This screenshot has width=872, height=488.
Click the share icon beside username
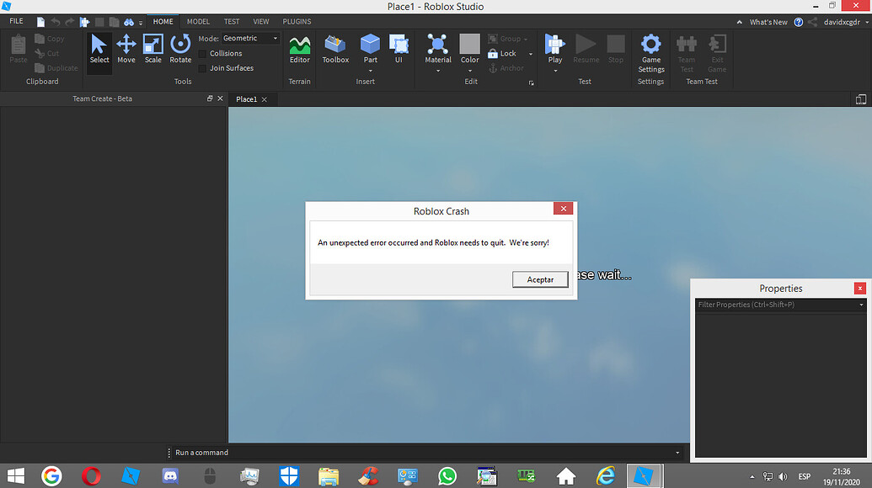[812, 22]
